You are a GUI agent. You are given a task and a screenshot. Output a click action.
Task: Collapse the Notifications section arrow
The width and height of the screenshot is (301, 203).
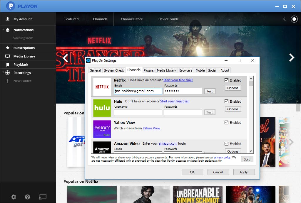click(3, 30)
